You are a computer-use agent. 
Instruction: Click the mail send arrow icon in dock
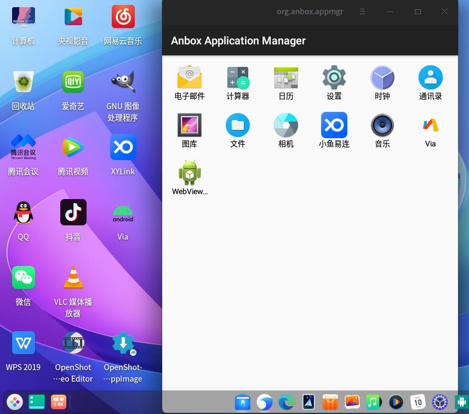(x=308, y=402)
